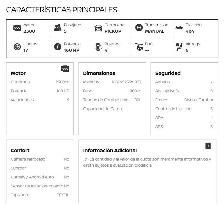Click the engine icon in the Motor card
The height and width of the screenshot is (205, 224).
(x=65, y=69)
